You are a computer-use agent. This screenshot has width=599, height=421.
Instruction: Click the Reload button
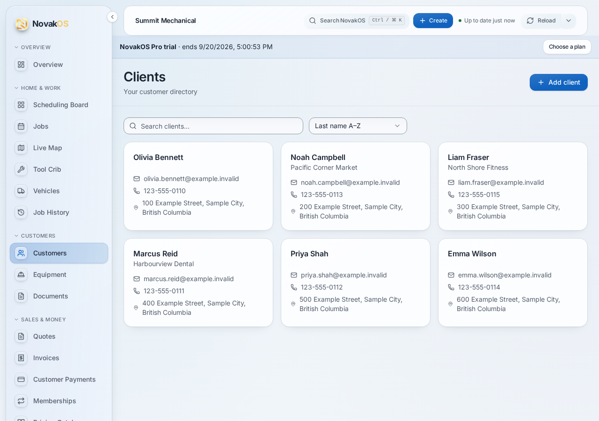[541, 21]
